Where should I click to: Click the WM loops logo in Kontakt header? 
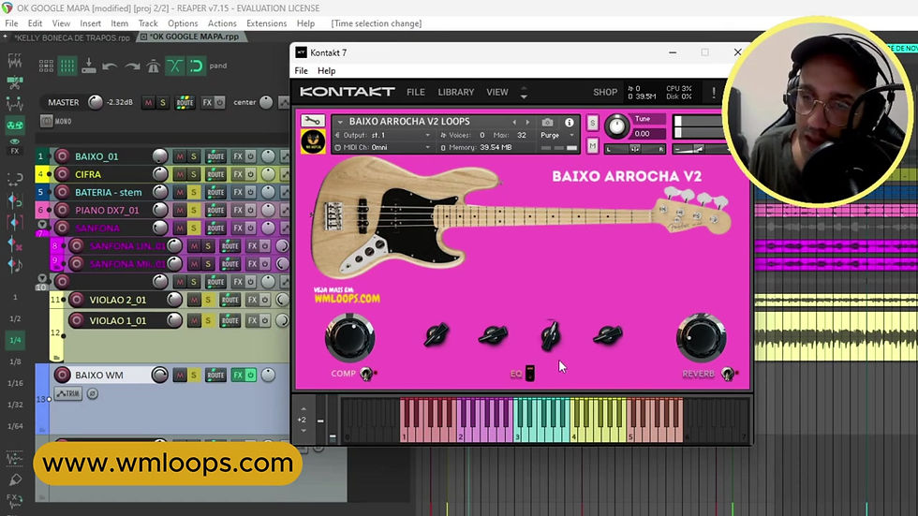click(x=313, y=142)
